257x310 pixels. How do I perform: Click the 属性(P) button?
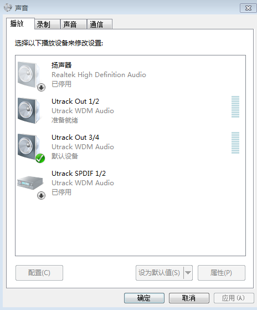[x=222, y=273]
